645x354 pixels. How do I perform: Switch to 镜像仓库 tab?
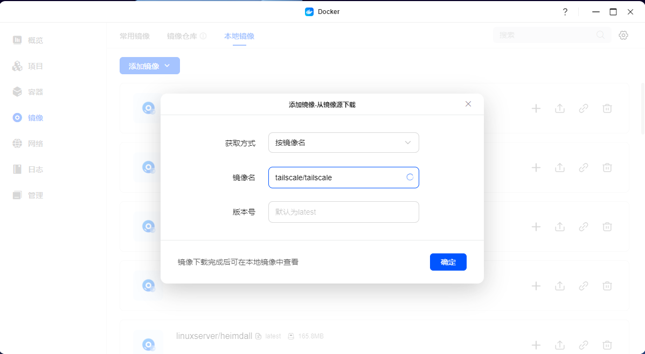(182, 36)
